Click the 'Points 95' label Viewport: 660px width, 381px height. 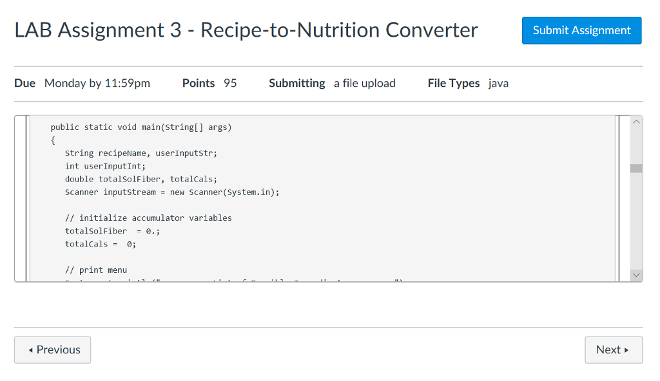click(x=209, y=82)
